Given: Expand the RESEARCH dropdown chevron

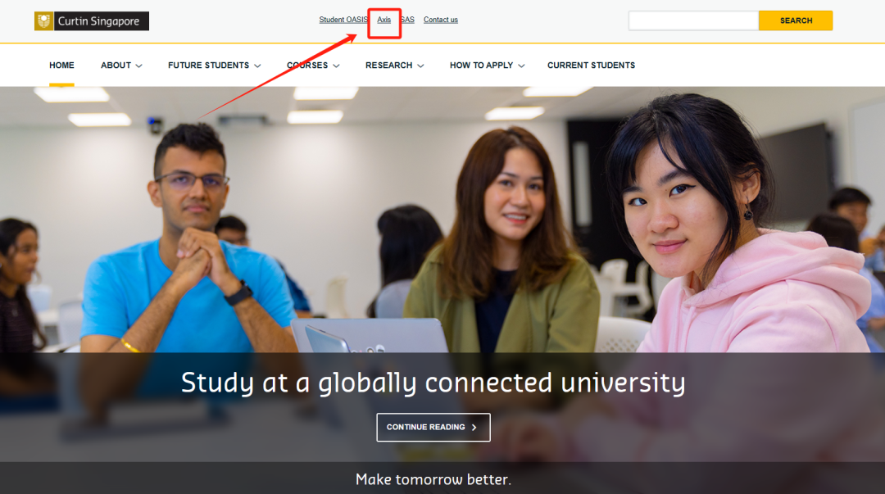Looking at the screenshot, I should 420,66.
